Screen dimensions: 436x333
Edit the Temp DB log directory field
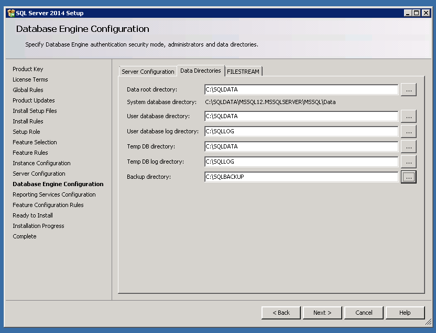301,162
